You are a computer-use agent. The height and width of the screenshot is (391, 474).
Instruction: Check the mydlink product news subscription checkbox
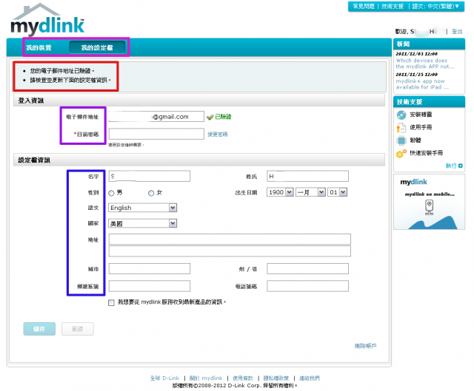tap(111, 302)
